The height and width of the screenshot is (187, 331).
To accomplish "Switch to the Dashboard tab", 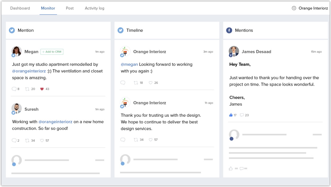I will pos(20,8).
